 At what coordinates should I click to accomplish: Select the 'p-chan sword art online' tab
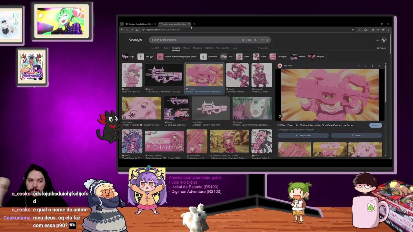pyautogui.click(x=174, y=24)
